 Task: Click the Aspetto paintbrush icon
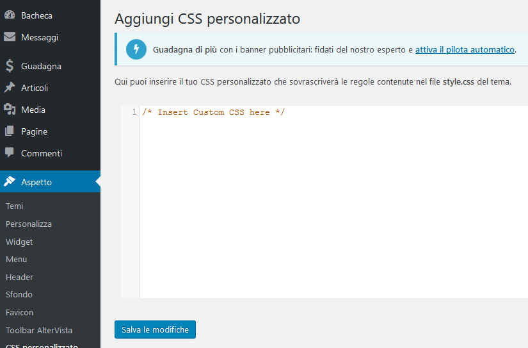[x=10, y=182]
